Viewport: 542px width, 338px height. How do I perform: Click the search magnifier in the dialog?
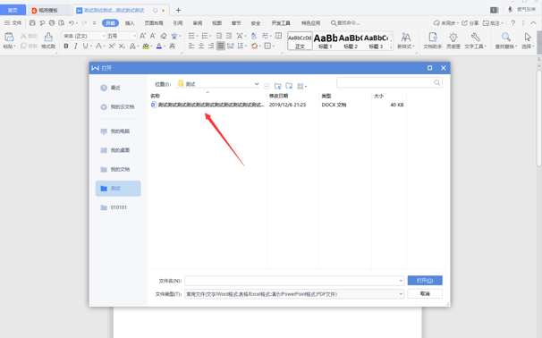click(x=437, y=82)
